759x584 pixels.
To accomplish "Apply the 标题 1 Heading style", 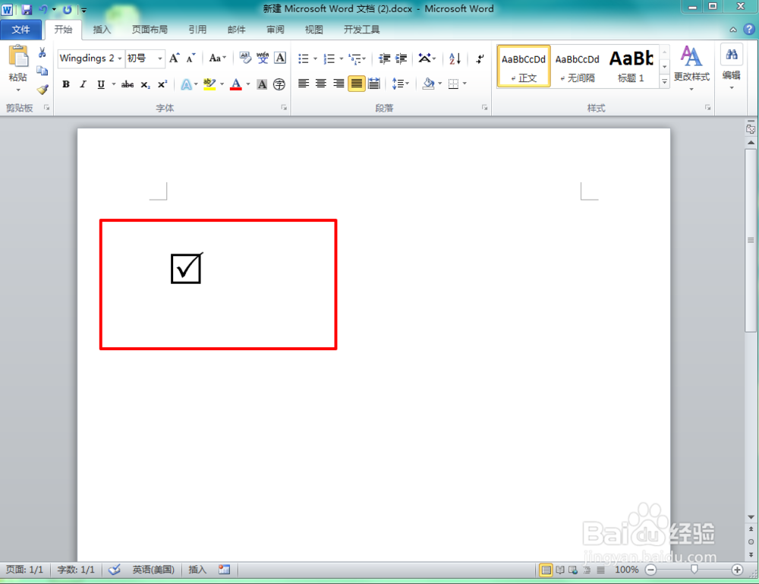I will [631, 66].
